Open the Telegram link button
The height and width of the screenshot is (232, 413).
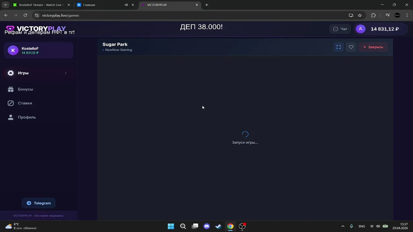pyautogui.click(x=38, y=203)
